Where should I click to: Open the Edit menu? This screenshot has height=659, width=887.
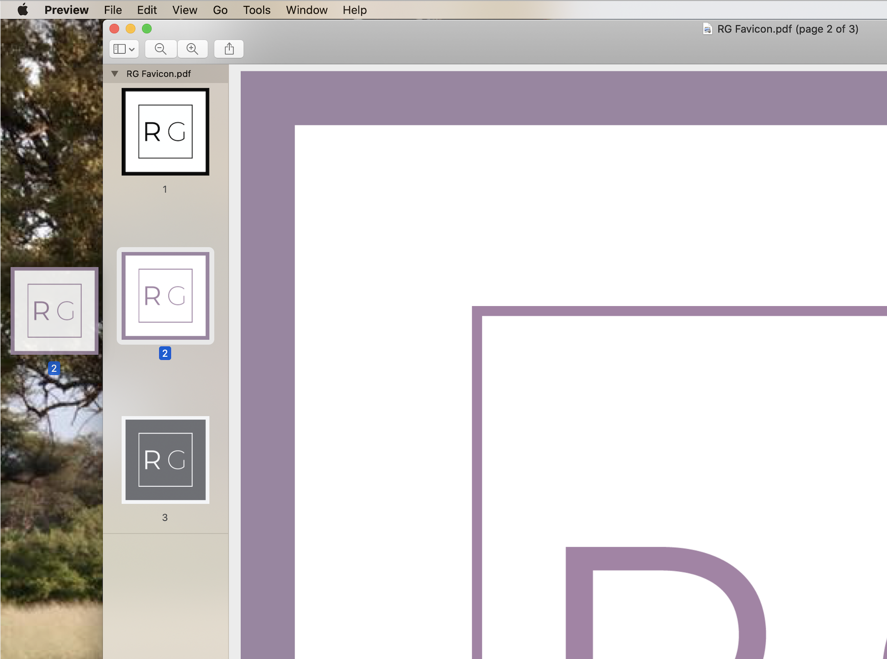[x=147, y=10]
